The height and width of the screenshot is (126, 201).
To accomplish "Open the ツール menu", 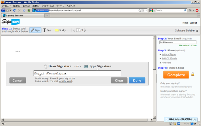I will click(60, 6).
